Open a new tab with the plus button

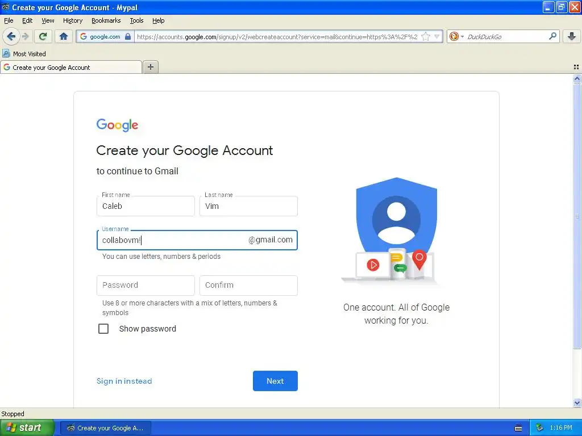click(x=150, y=67)
